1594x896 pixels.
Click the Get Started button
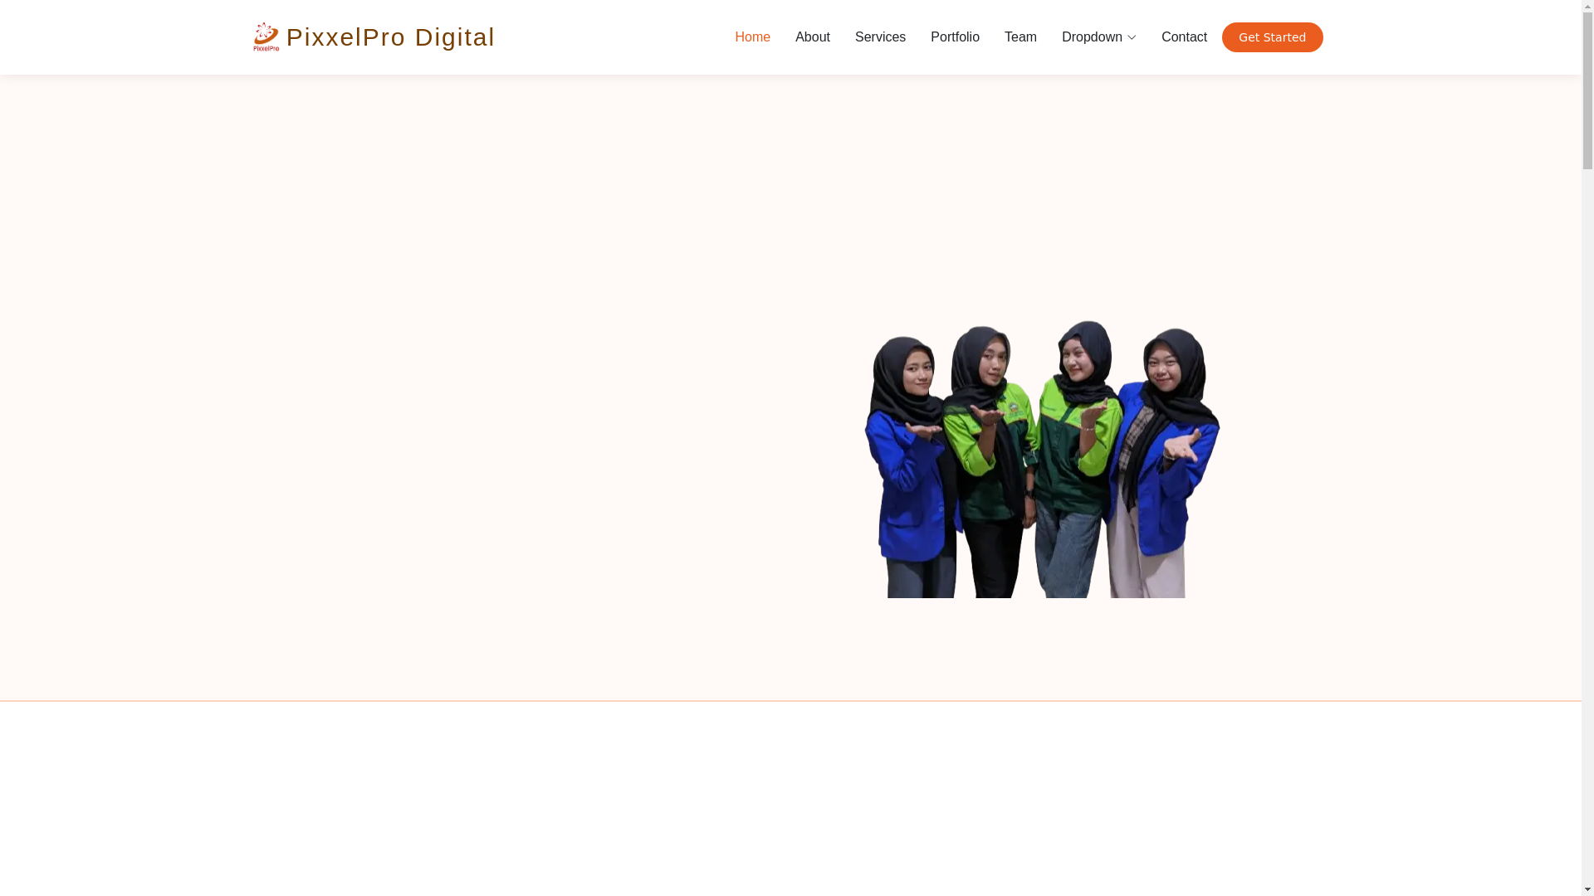(x=1272, y=37)
